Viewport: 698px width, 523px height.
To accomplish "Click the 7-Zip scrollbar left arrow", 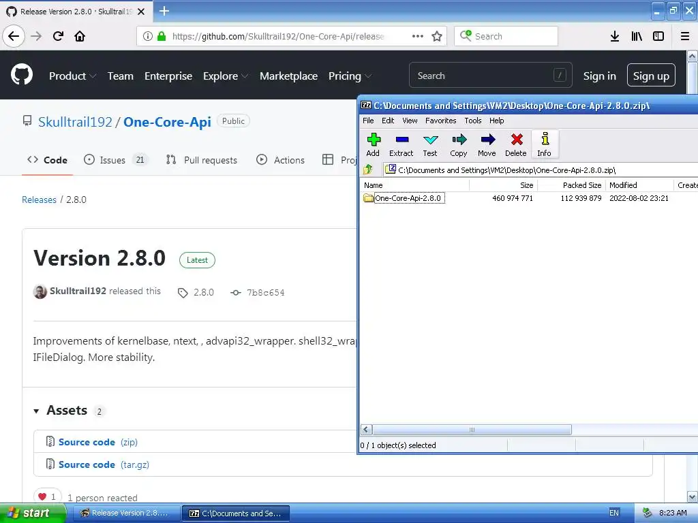I will click(366, 430).
